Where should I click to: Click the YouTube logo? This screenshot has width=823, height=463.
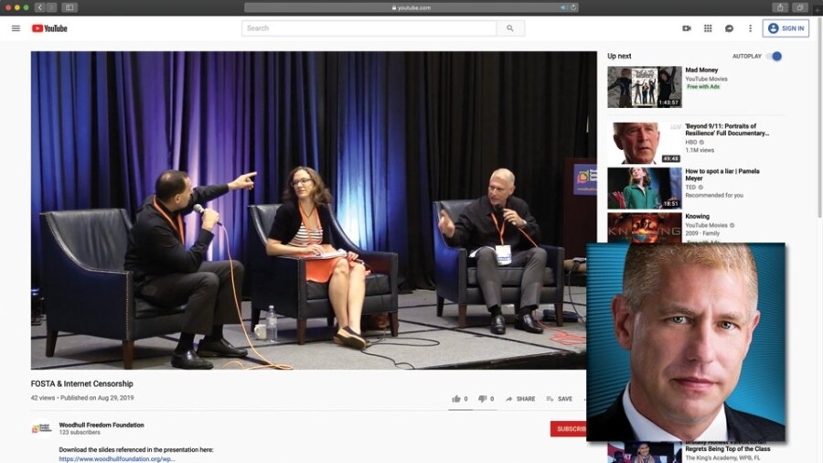49,28
